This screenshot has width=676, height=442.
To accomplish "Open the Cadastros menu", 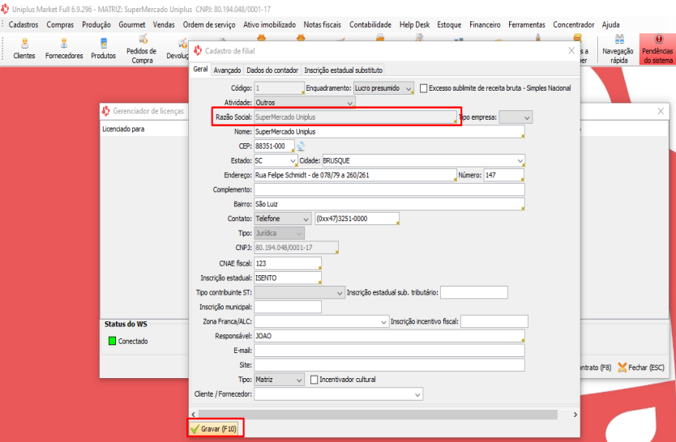I will pyautogui.click(x=24, y=24).
